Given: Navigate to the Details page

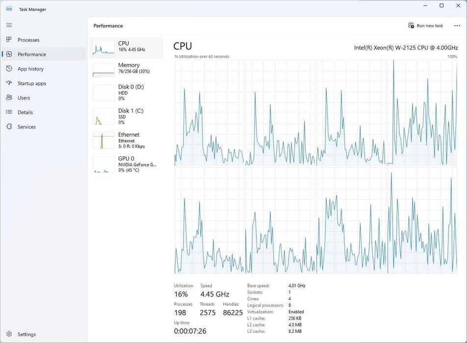Looking at the screenshot, I should (44, 112).
